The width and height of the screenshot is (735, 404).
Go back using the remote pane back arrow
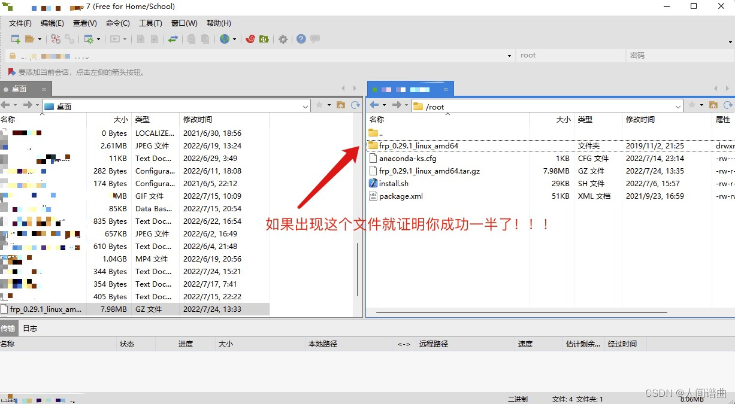click(374, 106)
